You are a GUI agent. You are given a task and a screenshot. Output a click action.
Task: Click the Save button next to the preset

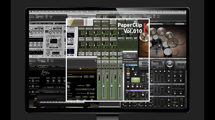(86, 77)
